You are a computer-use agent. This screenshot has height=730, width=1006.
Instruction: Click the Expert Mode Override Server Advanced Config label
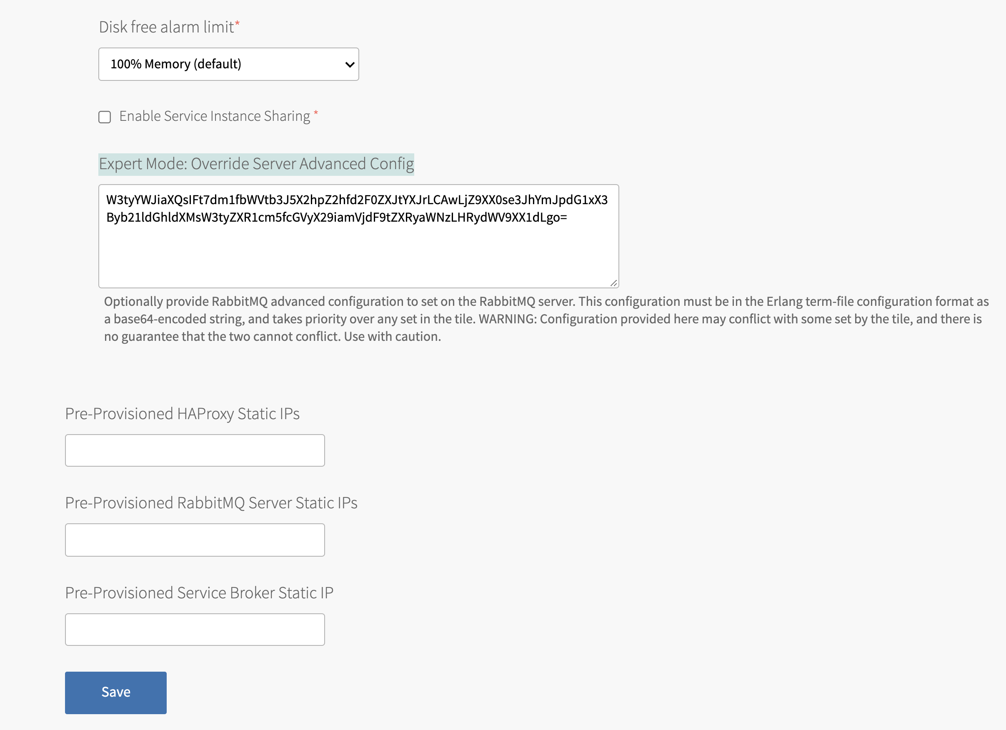coord(256,164)
